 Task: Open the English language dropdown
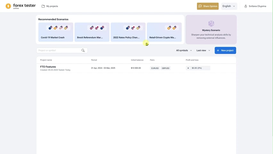(229, 6)
